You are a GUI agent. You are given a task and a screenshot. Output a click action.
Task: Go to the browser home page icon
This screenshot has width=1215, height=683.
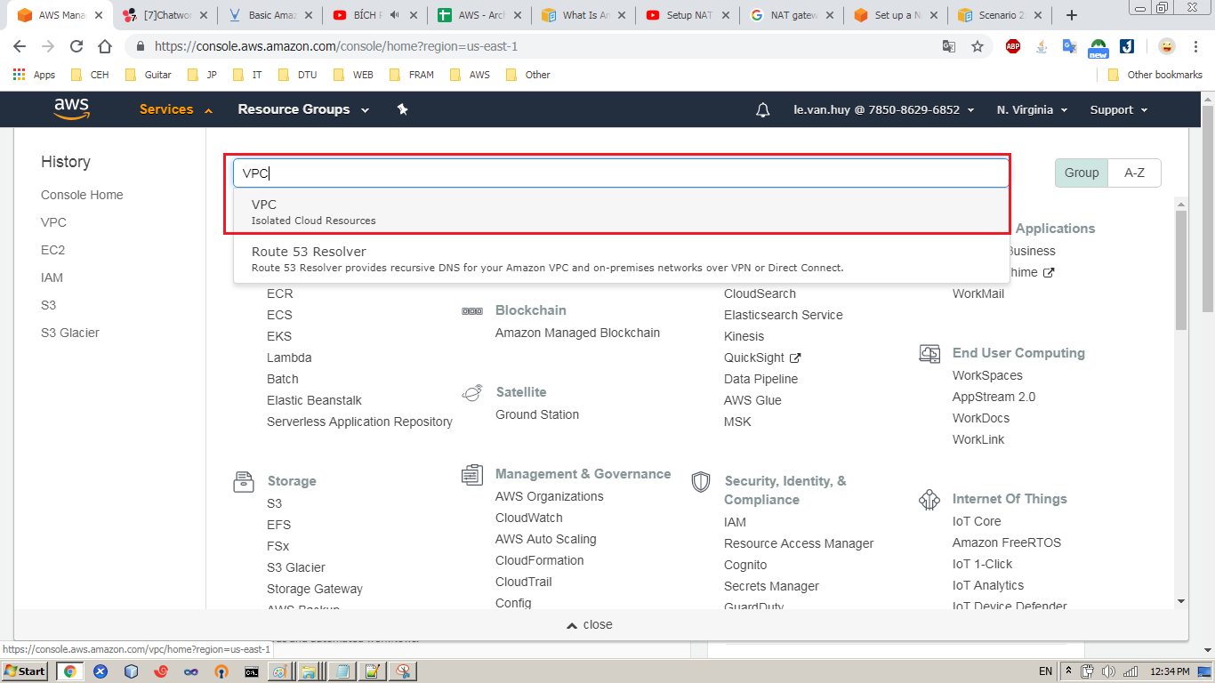pos(105,46)
